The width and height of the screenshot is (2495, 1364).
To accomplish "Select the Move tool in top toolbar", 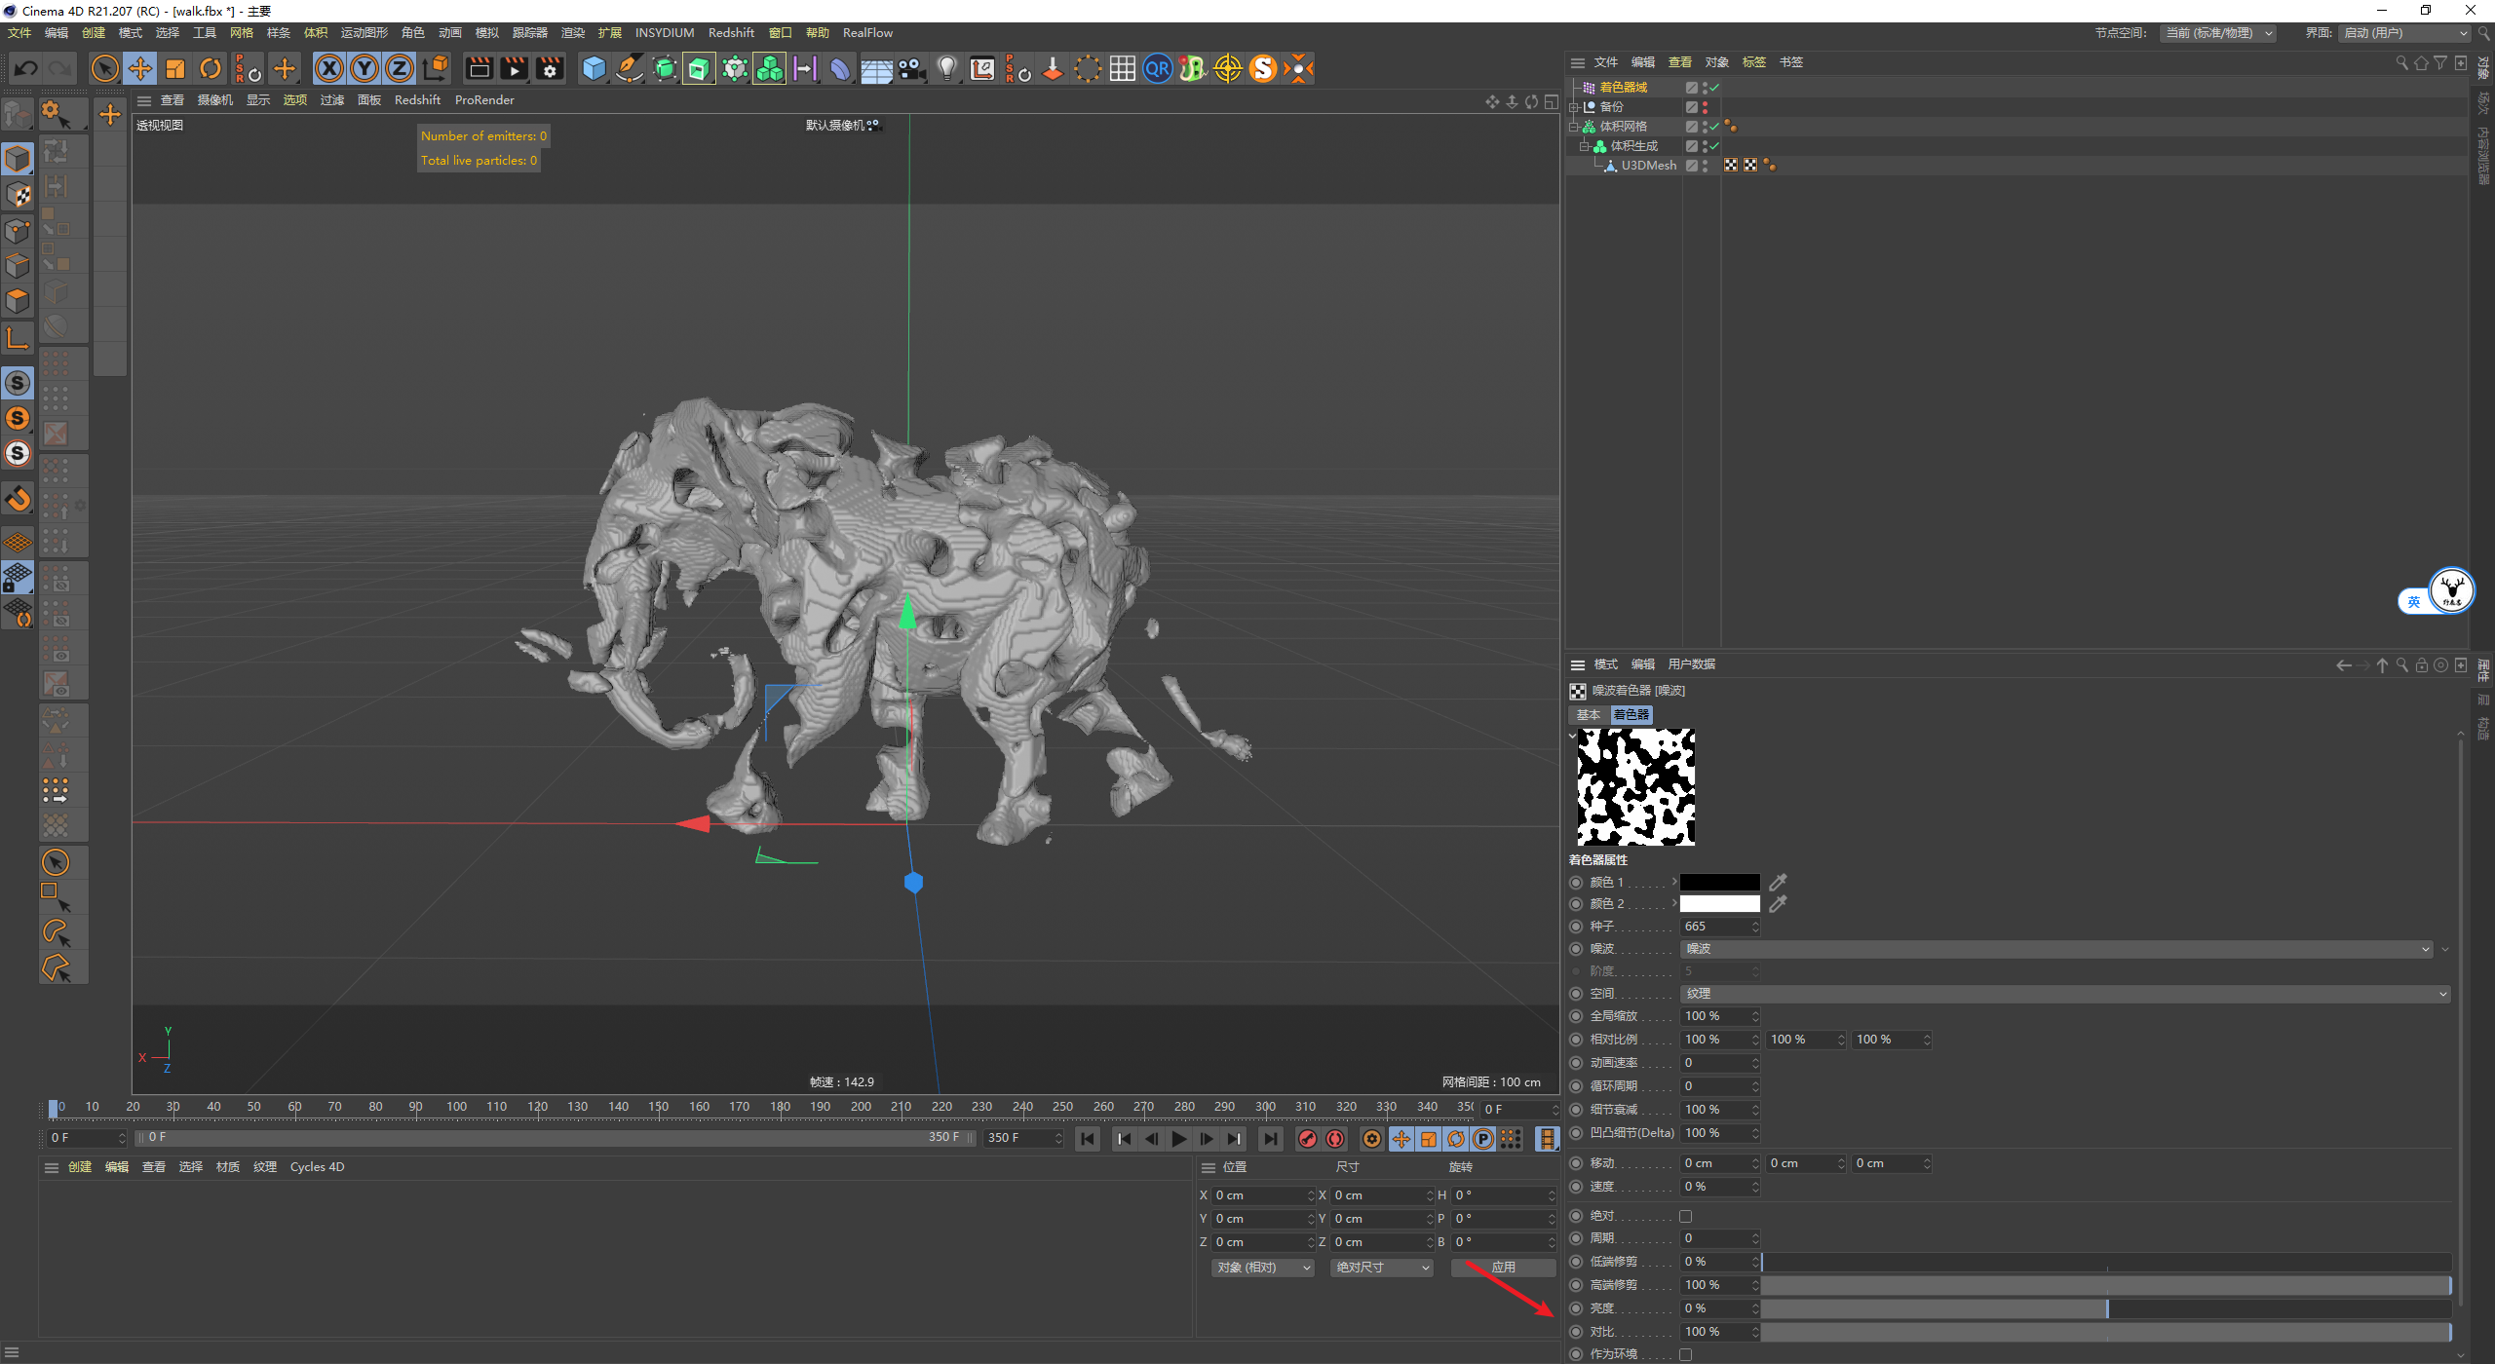I will pyautogui.click(x=140, y=68).
